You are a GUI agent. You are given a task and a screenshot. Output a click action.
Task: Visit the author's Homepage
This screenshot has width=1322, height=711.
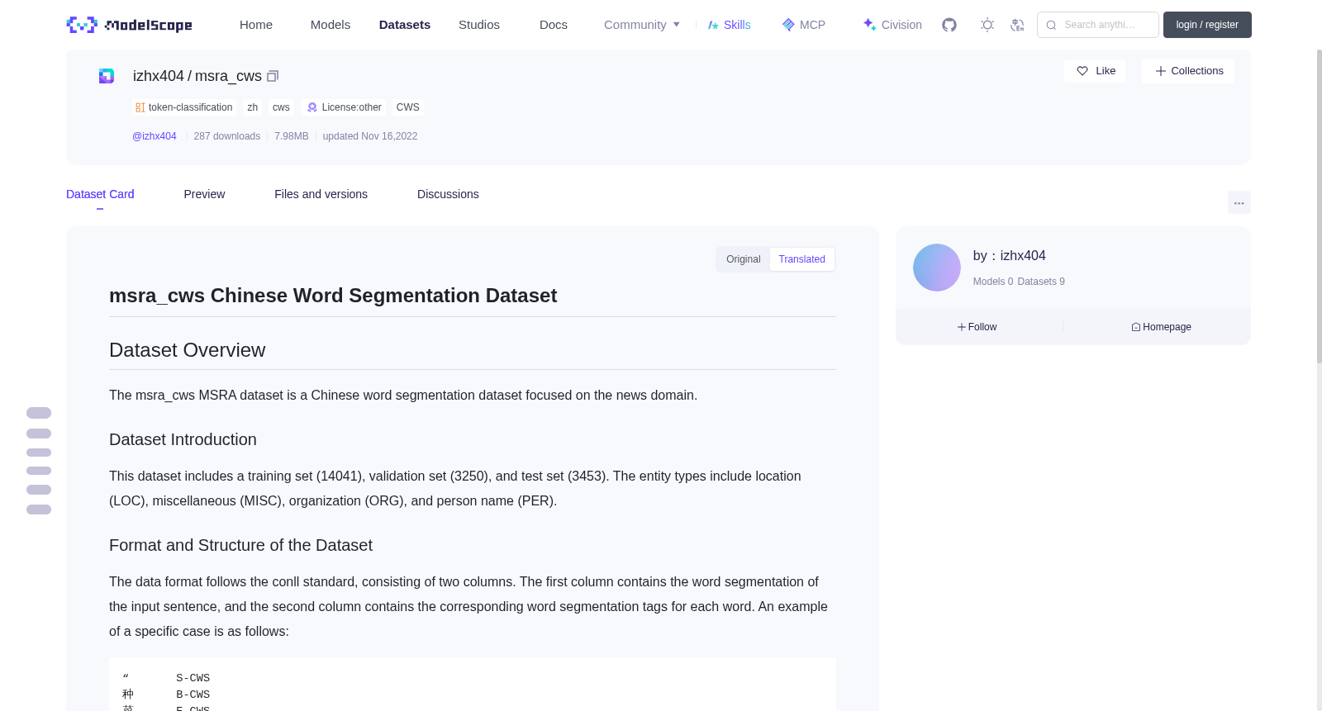1162,327
